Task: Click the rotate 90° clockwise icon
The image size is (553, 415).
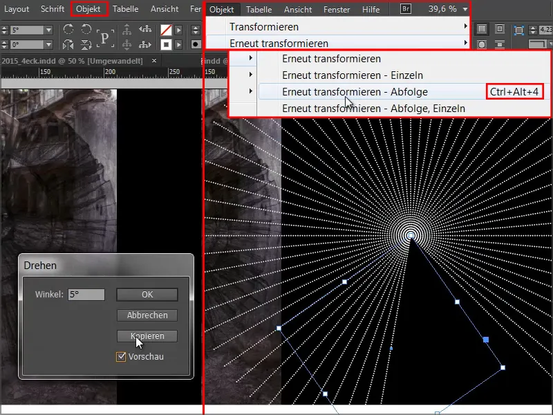Action: pyautogui.click(x=68, y=29)
